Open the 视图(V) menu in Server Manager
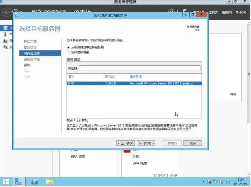The image size is (251, 187). (227, 12)
